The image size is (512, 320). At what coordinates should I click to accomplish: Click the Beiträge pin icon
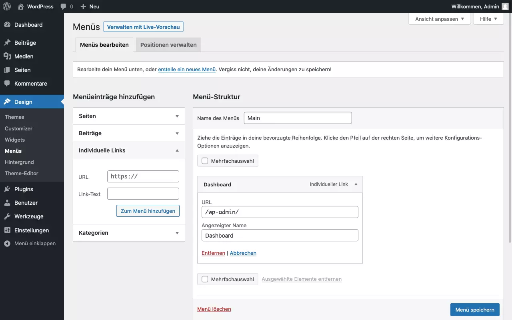[7, 43]
